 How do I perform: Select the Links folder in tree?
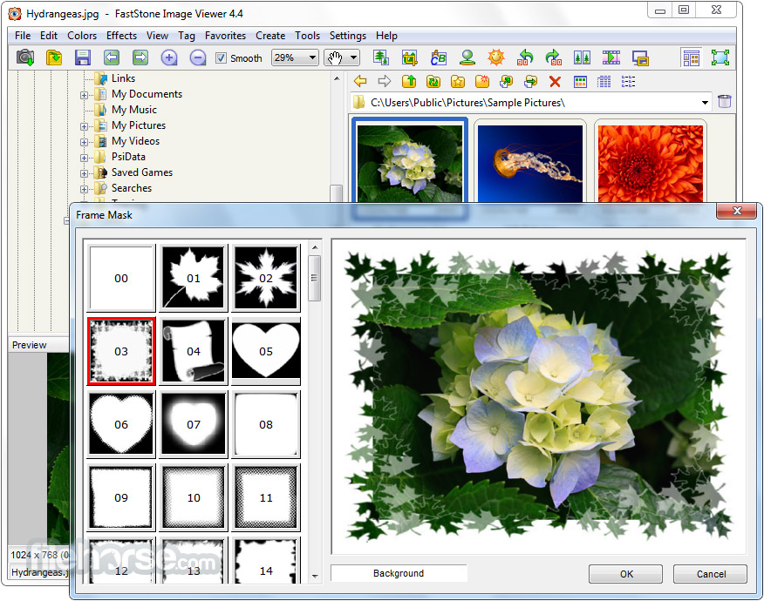(x=123, y=78)
